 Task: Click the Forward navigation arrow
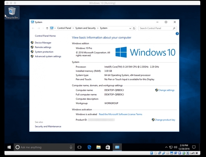point(39,28)
